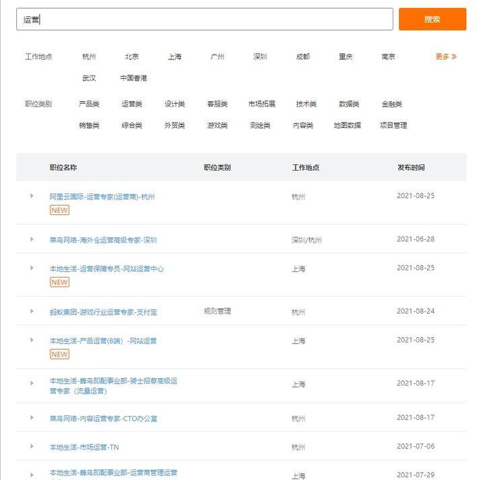Choose the 设计类 category
The width and height of the screenshot is (485, 480).
click(174, 104)
